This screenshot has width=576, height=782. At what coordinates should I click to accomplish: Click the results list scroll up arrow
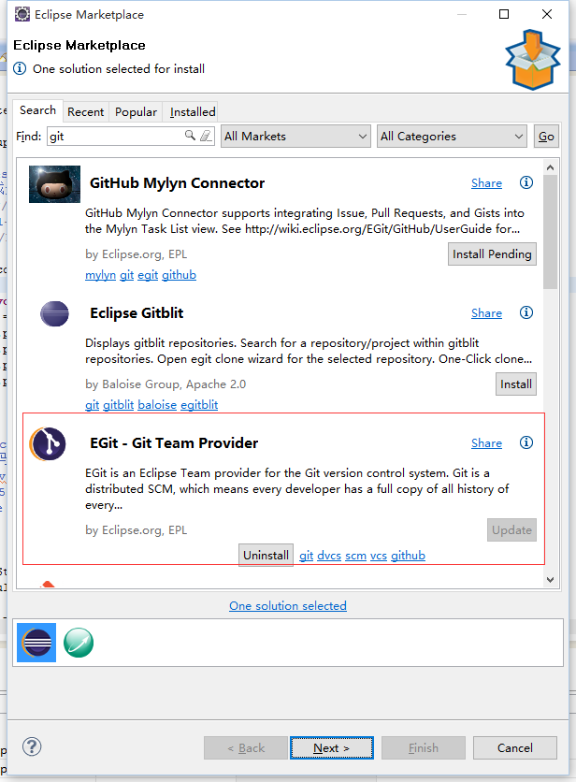point(550,167)
